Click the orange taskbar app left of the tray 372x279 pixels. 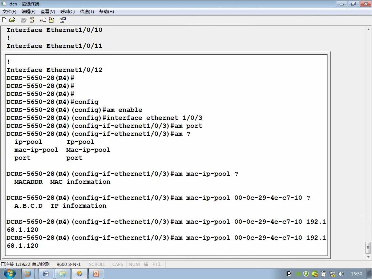(96, 274)
